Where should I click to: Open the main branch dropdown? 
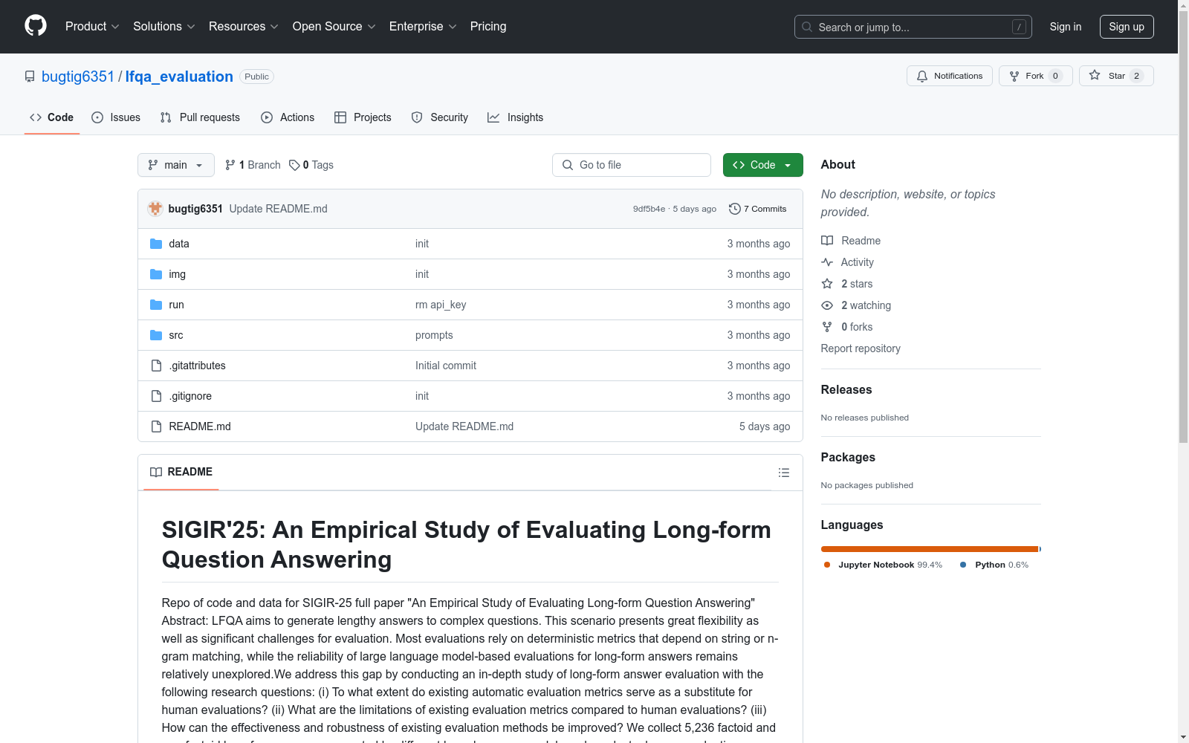pos(175,165)
